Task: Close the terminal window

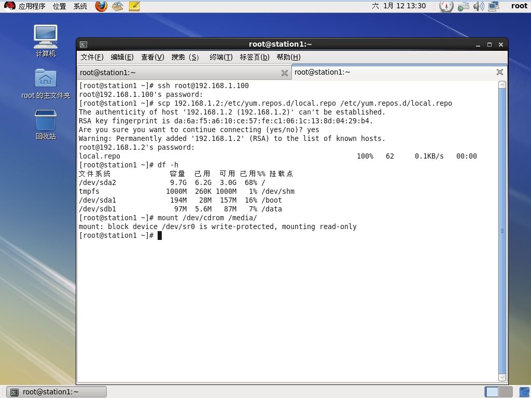Action: (x=501, y=45)
